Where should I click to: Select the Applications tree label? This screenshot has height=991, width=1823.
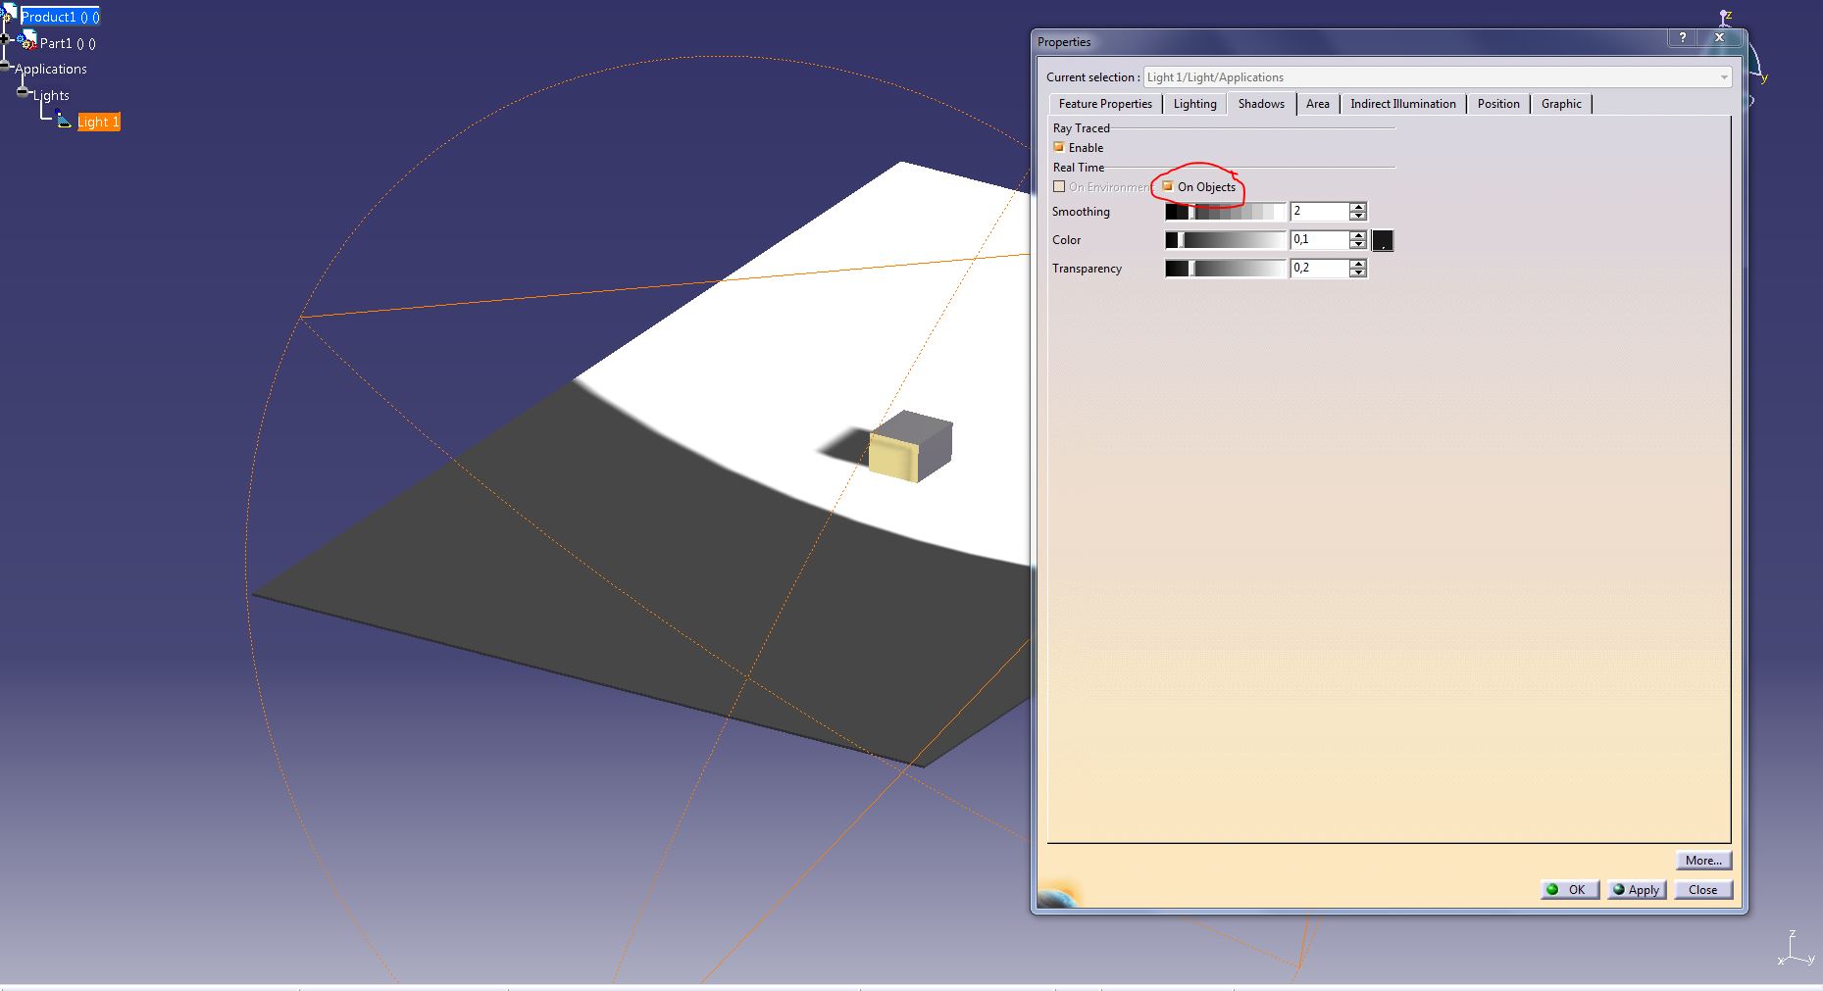(x=51, y=69)
